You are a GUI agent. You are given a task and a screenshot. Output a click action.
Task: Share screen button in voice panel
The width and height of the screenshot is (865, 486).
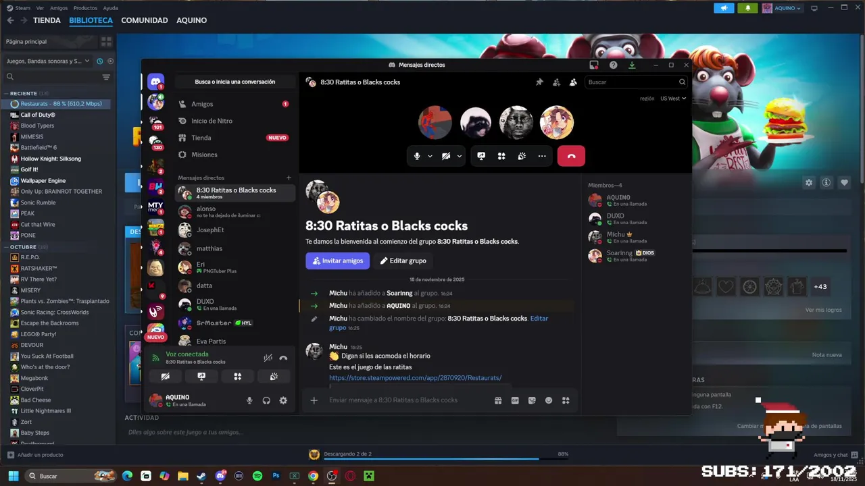201,377
